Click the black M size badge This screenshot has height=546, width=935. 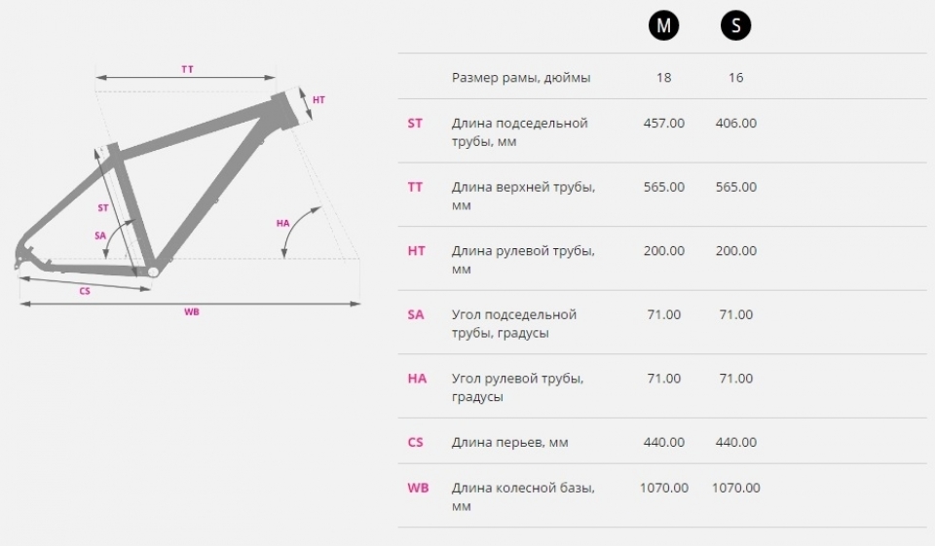coord(664,26)
